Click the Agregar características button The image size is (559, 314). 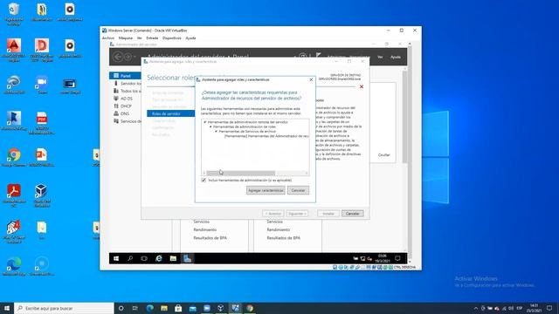pyautogui.click(x=266, y=190)
